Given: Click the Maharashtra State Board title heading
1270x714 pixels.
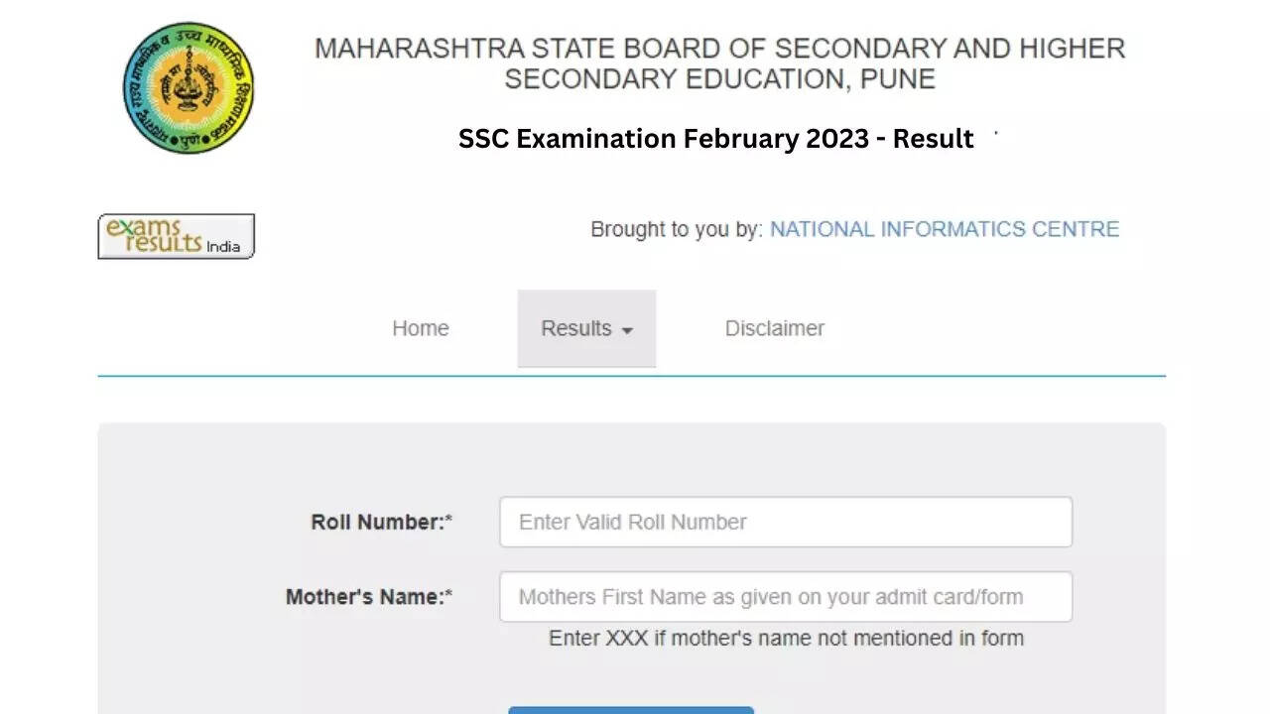Looking at the screenshot, I should pos(719,63).
